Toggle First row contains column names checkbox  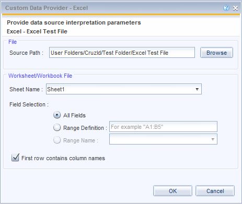click(x=15, y=158)
